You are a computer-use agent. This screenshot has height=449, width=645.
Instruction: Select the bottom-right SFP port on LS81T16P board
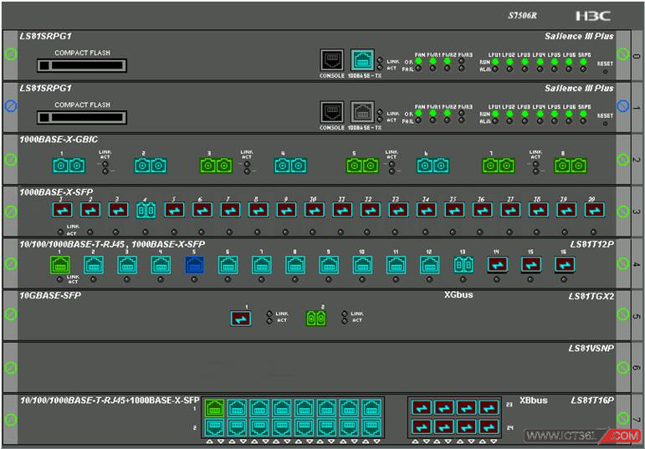point(489,426)
